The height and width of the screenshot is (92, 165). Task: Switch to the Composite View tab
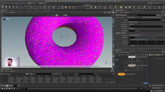pyautogui.click(x=28, y=10)
